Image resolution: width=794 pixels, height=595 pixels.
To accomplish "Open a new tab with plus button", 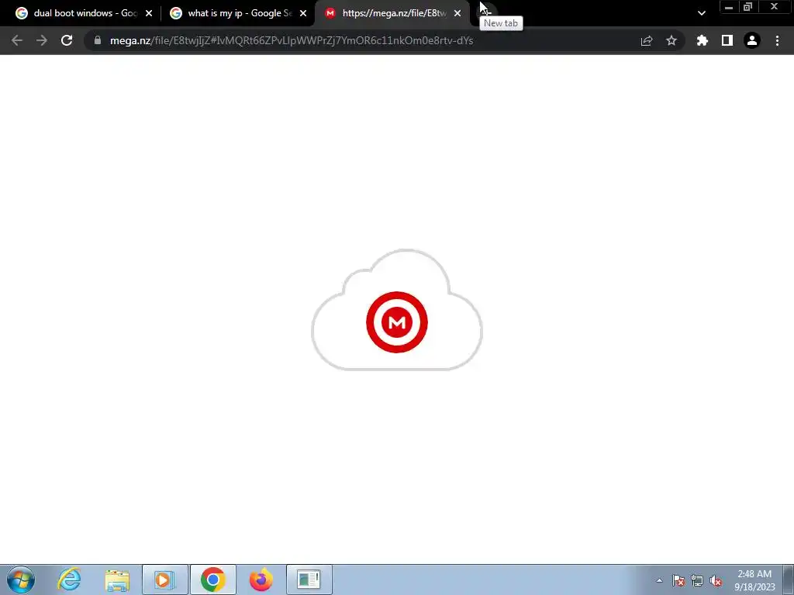I will click(x=486, y=12).
